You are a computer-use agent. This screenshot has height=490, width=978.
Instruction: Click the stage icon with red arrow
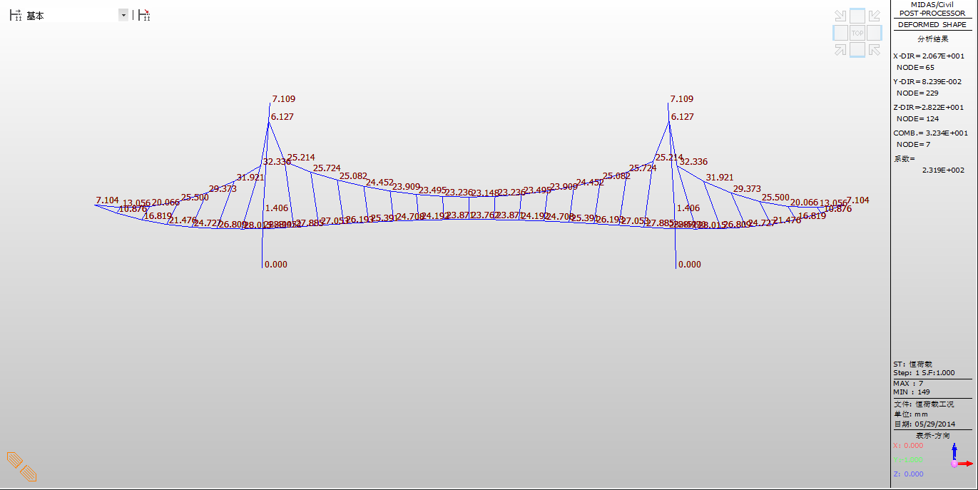click(x=144, y=15)
